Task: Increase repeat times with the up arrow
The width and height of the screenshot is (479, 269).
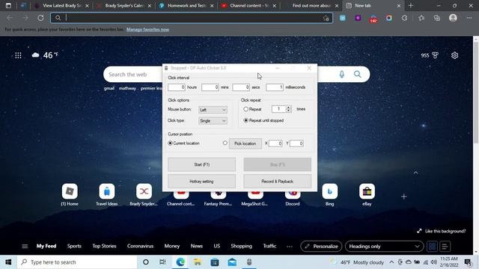Action: pos(289,107)
